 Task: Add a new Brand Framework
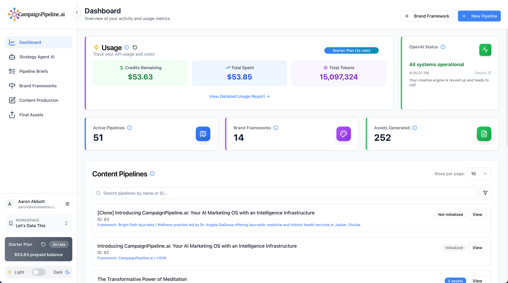pyautogui.click(x=427, y=16)
